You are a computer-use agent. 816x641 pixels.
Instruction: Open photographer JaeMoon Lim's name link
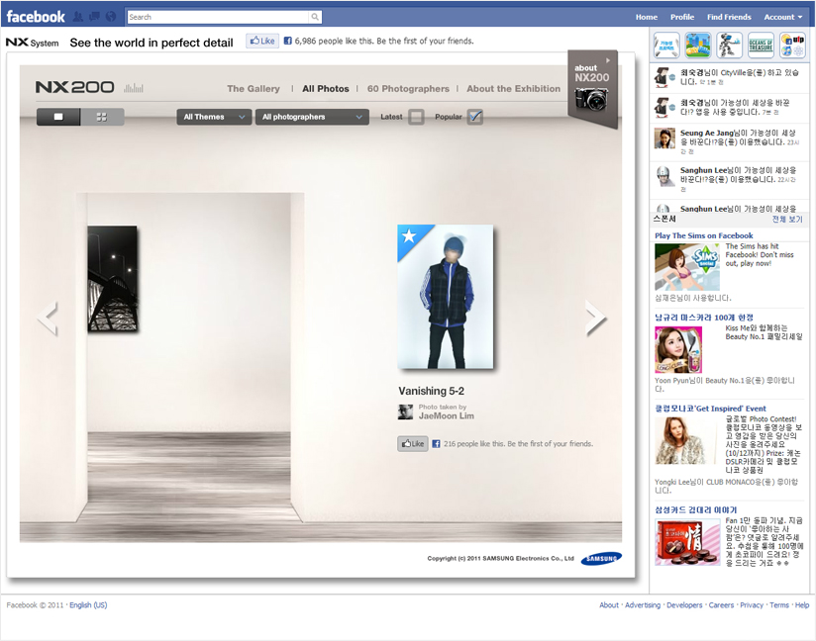tap(447, 415)
